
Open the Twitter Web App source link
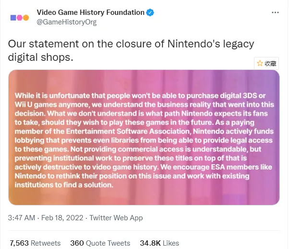pyautogui.click(x=117, y=218)
